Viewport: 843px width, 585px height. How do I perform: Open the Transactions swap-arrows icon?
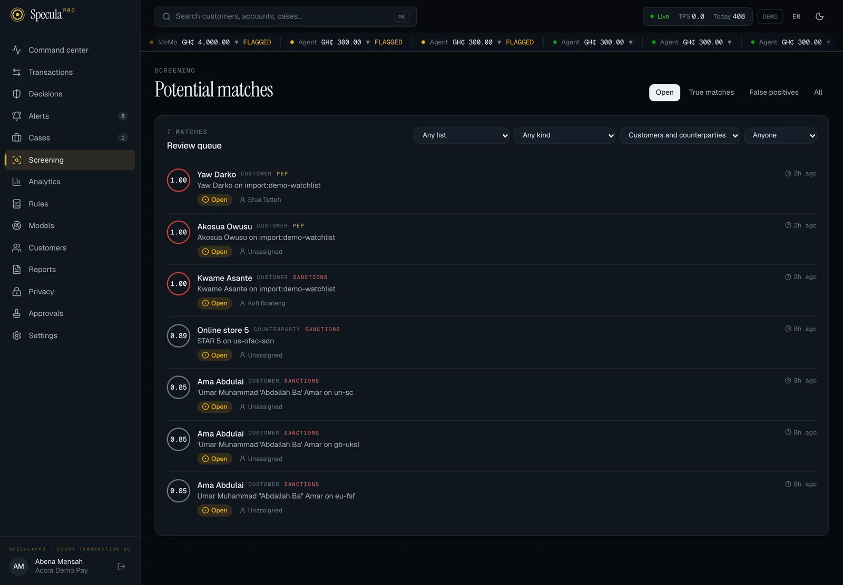(x=17, y=72)
